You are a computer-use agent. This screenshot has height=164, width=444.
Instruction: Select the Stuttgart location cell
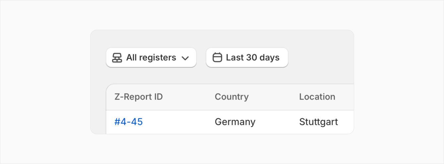coord(319,122)
